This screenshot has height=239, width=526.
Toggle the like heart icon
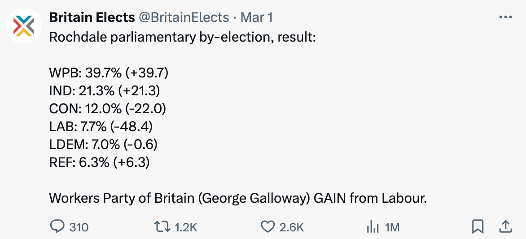[267, 226]
